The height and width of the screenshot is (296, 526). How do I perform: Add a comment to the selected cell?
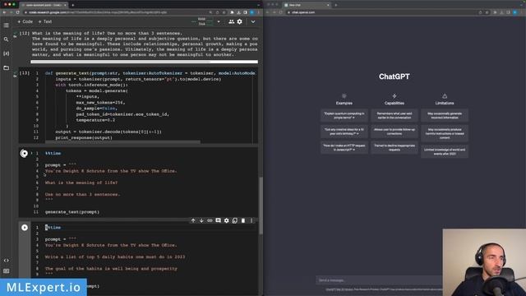coord(218,220)
